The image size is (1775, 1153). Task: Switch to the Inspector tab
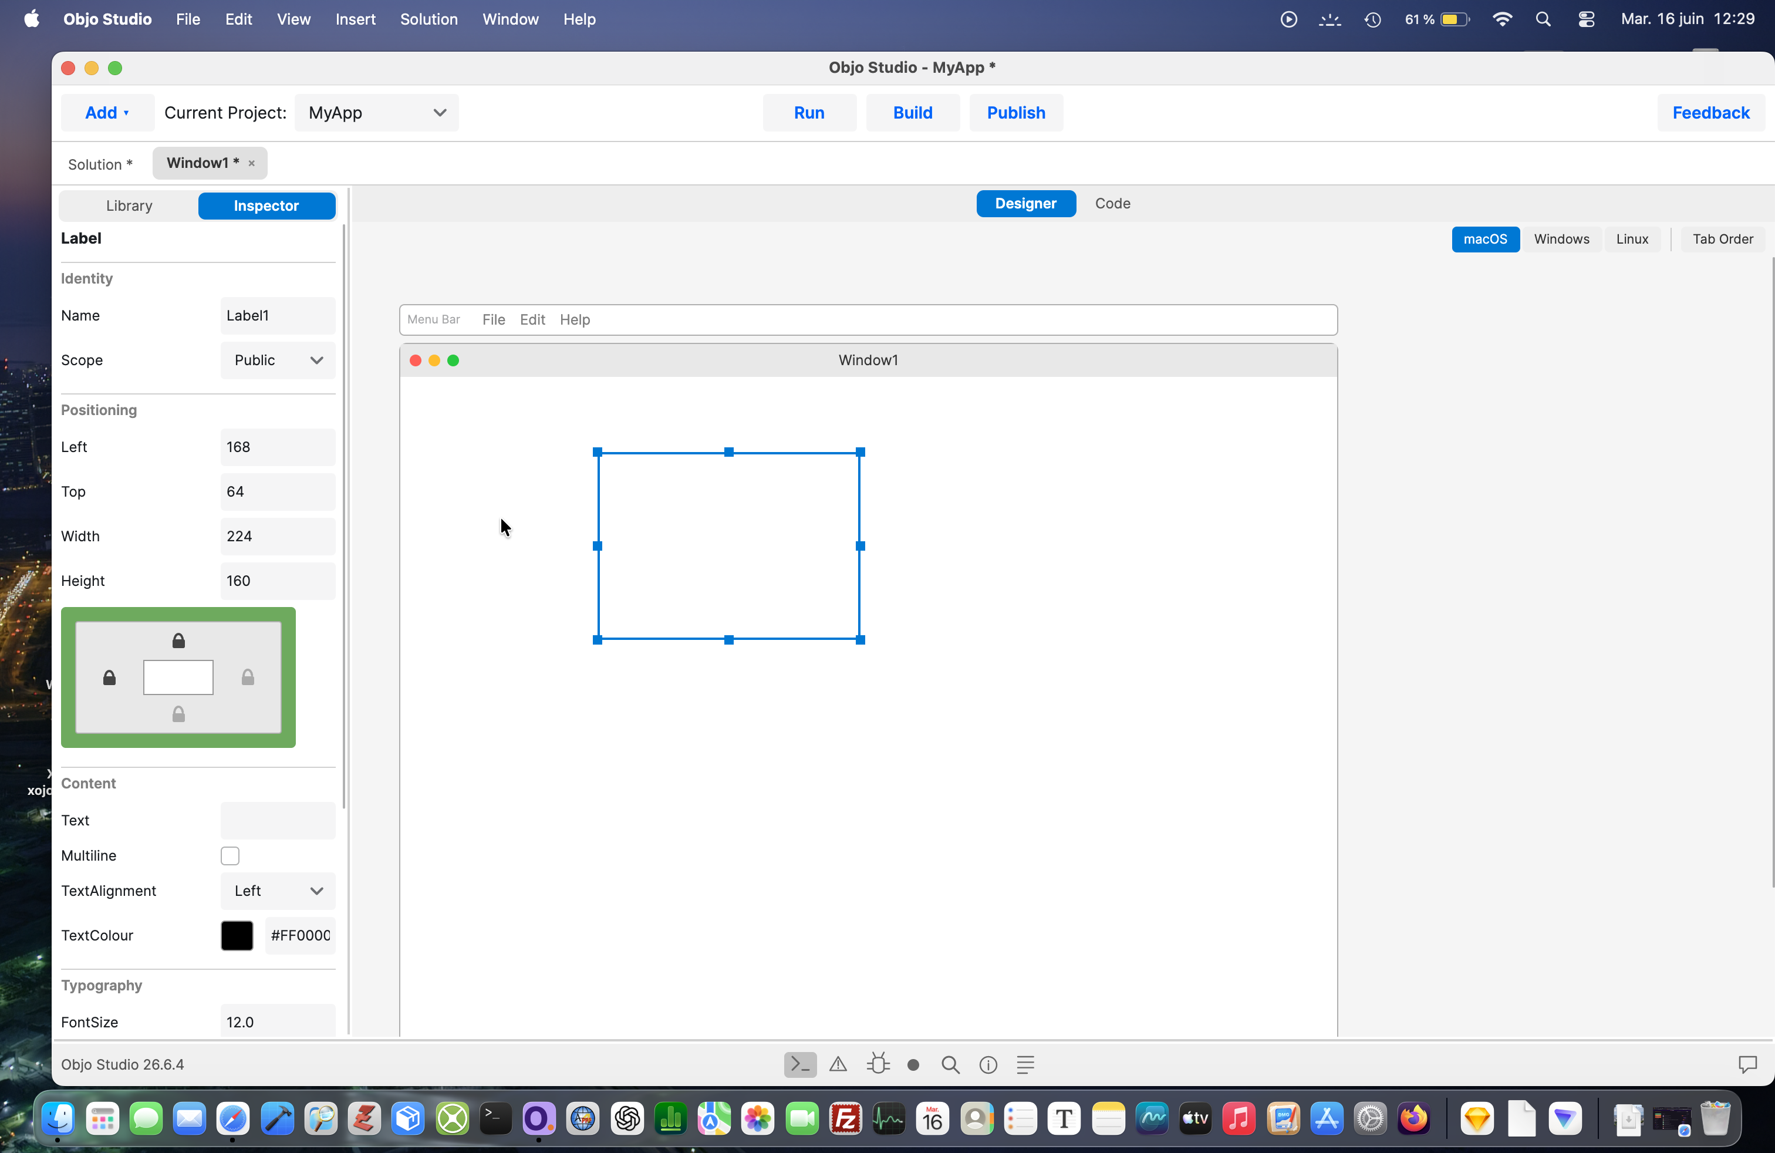266,206
